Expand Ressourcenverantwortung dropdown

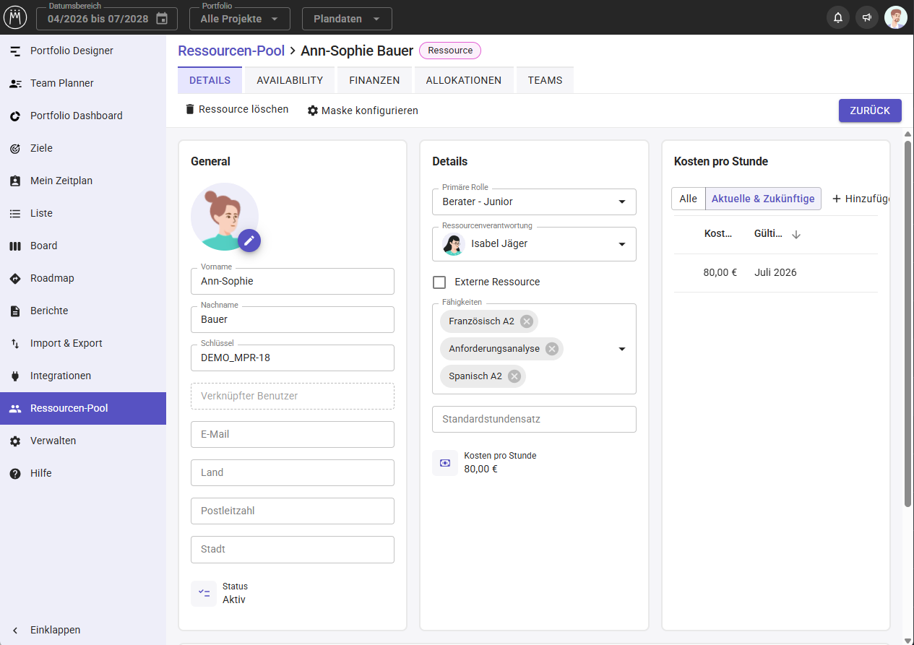click(x=534, y=244)
